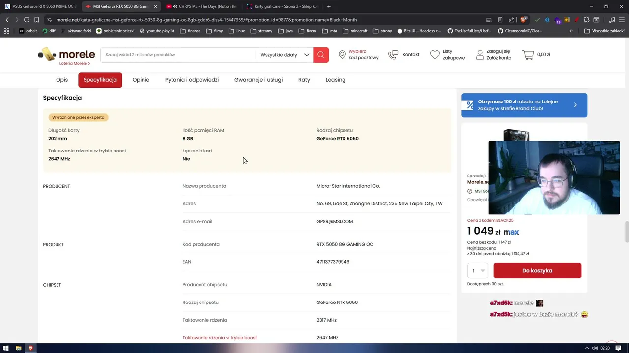This screenshot has width=629, height=353.
Task: Click the Loteria Morele link
Action: tap(74, 63)
